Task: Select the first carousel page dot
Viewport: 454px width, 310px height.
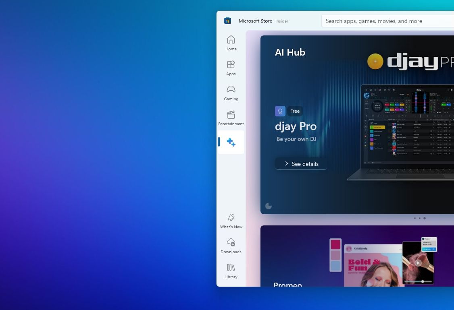Action: [x=415, y=218]
